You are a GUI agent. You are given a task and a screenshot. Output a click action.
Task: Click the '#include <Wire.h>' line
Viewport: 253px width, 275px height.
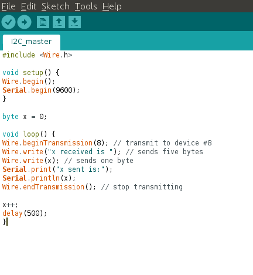(x=37, y=55)
